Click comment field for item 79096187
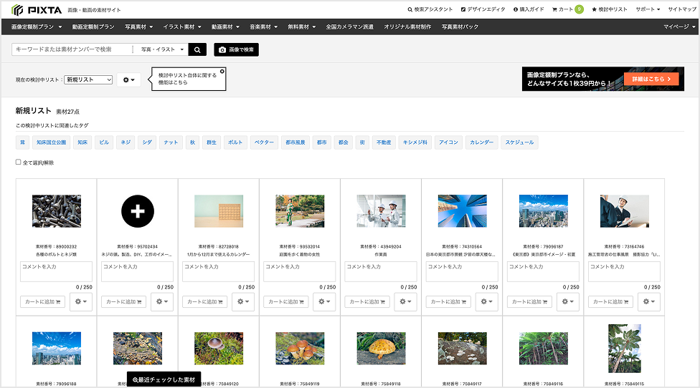Screen dimensions: 700x388 click(544, 272)
